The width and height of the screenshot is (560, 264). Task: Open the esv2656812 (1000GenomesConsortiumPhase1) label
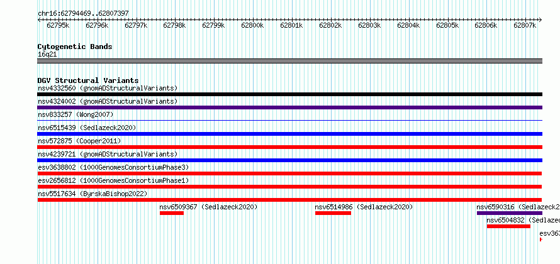tap(113, 180)
